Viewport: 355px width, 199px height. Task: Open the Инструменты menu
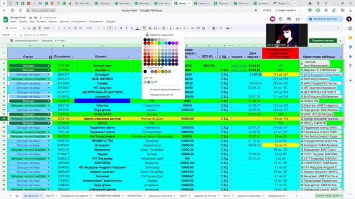coord(79,22)
